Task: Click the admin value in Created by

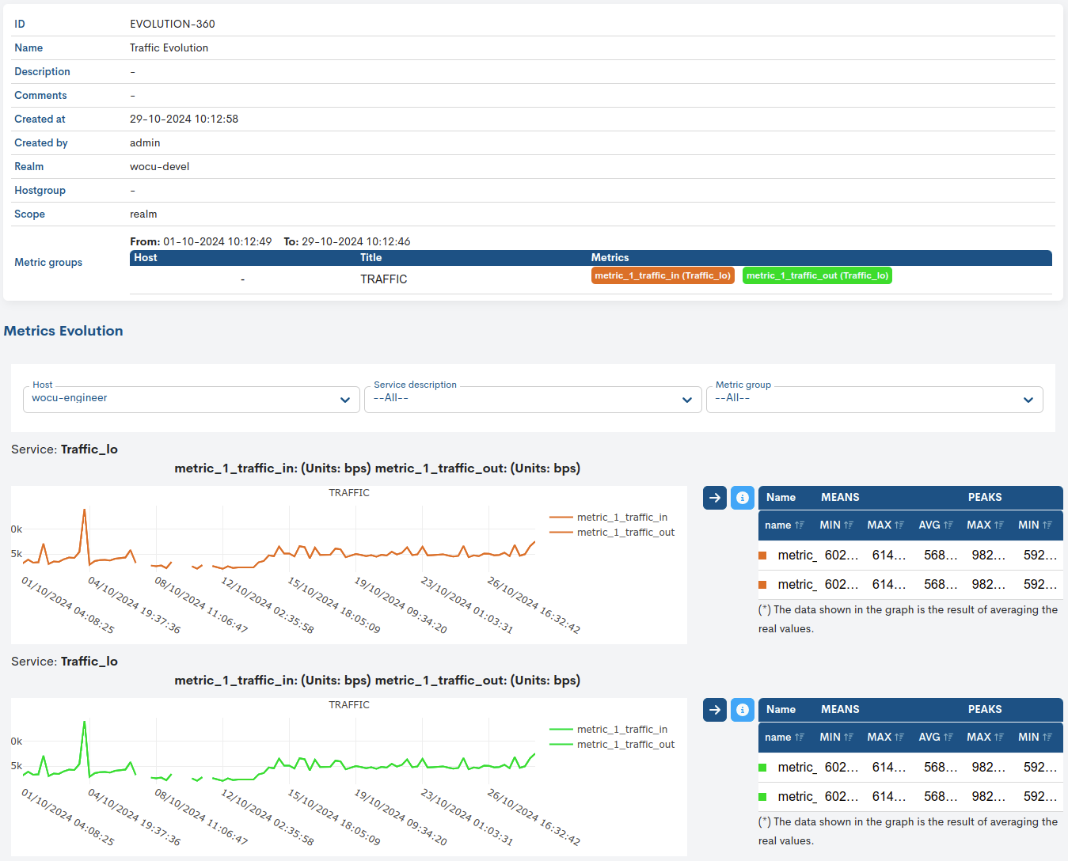Action: point(145,142)
